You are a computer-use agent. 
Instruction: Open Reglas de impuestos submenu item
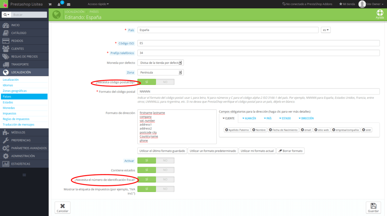coord(16,119)
